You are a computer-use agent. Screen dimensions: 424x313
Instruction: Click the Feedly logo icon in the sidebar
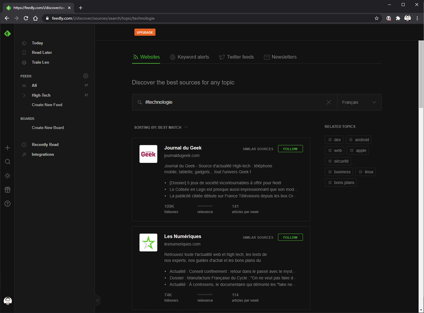click(x=8, y=34)
